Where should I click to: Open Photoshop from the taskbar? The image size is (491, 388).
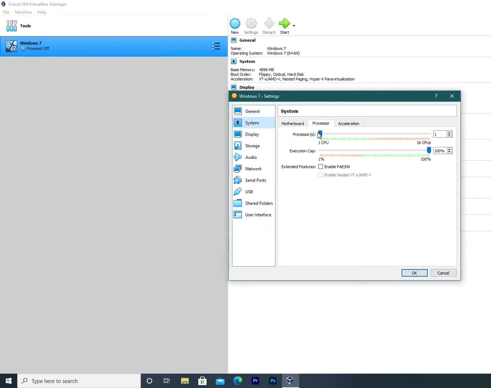(x=273, y=381)
